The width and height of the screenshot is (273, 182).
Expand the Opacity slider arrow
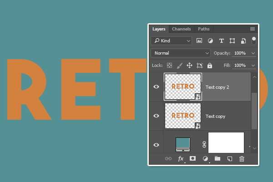[253, 53]
